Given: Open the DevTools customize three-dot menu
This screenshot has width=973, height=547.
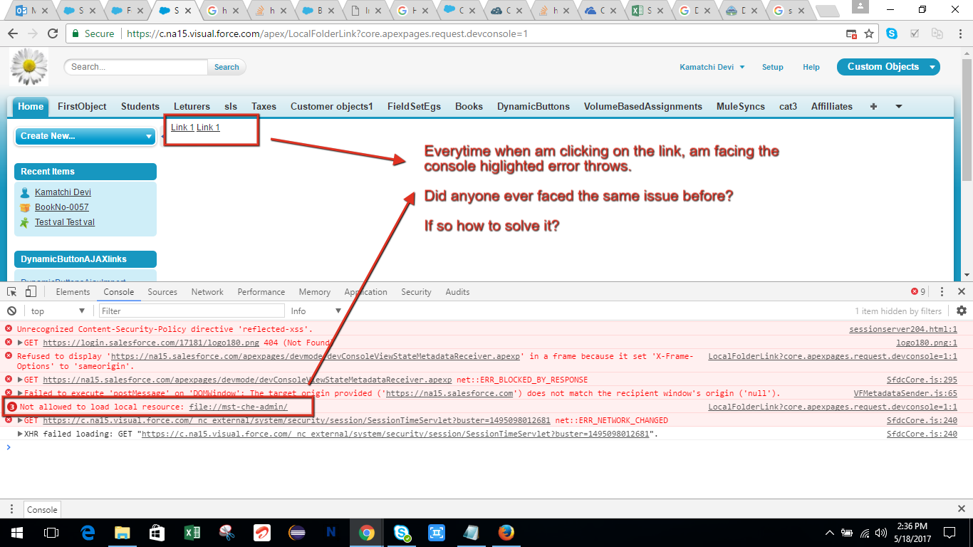Looking at the screenshot, I should 942,291.
